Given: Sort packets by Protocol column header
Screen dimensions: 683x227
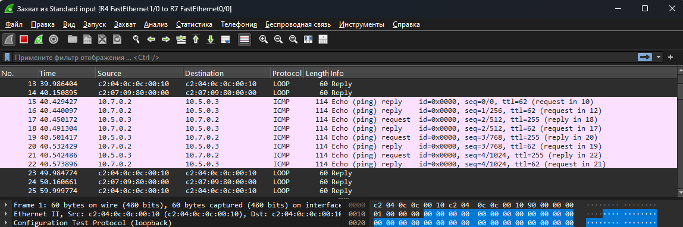Looking at the screenshot, I should pos(287,74).
